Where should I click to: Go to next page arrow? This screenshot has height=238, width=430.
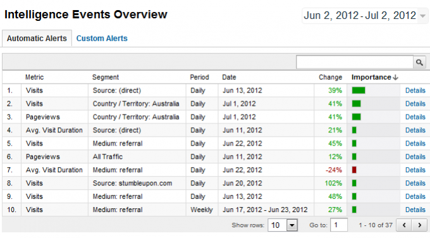pyautogui.click(x=420, y=225)
